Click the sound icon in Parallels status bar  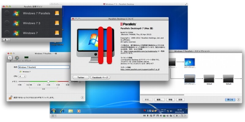point(161,116)
